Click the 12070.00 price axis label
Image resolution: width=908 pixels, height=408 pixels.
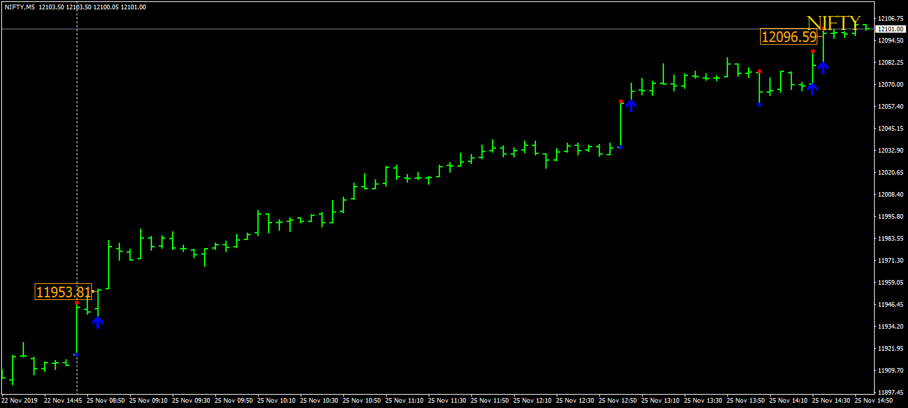click(891, 85)
